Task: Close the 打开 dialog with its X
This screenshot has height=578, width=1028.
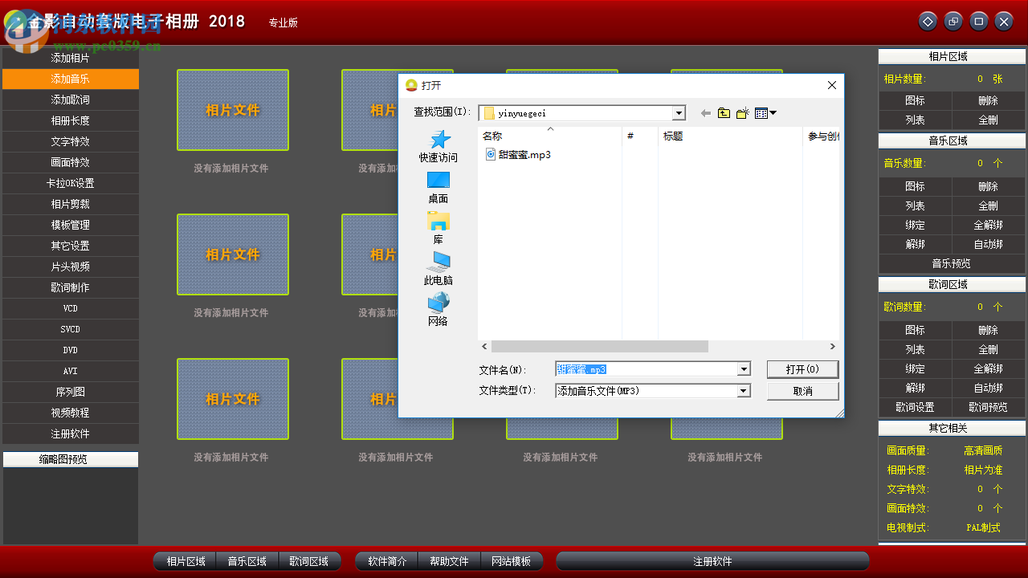Action: tap(832, 85)
